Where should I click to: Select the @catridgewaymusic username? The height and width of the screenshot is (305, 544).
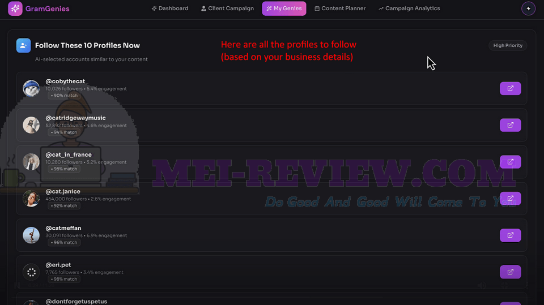tap(75, 118)
